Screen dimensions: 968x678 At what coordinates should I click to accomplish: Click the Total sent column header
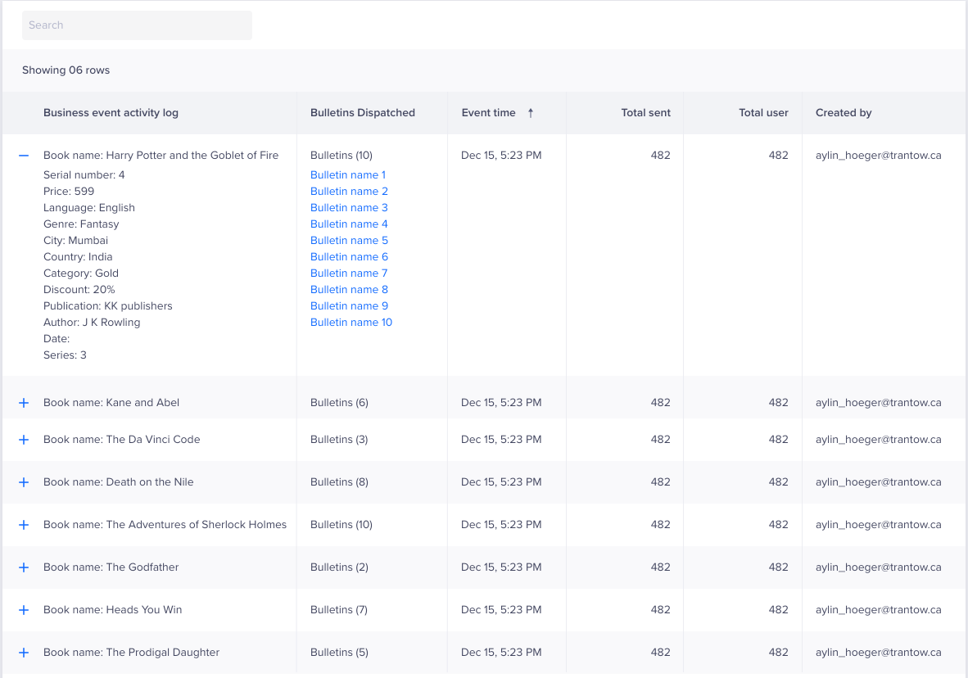coord(646,112)
